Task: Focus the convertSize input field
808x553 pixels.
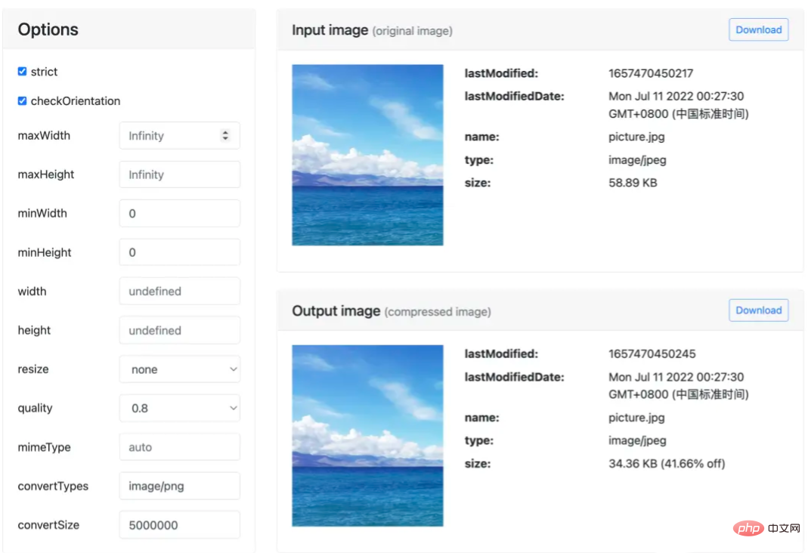Action: tap(179, 525)
